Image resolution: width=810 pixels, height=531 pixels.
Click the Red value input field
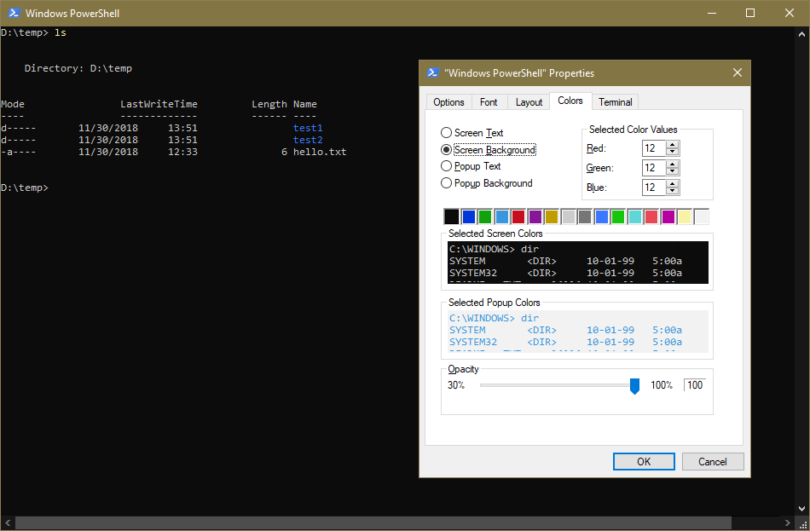click(654, 148)
